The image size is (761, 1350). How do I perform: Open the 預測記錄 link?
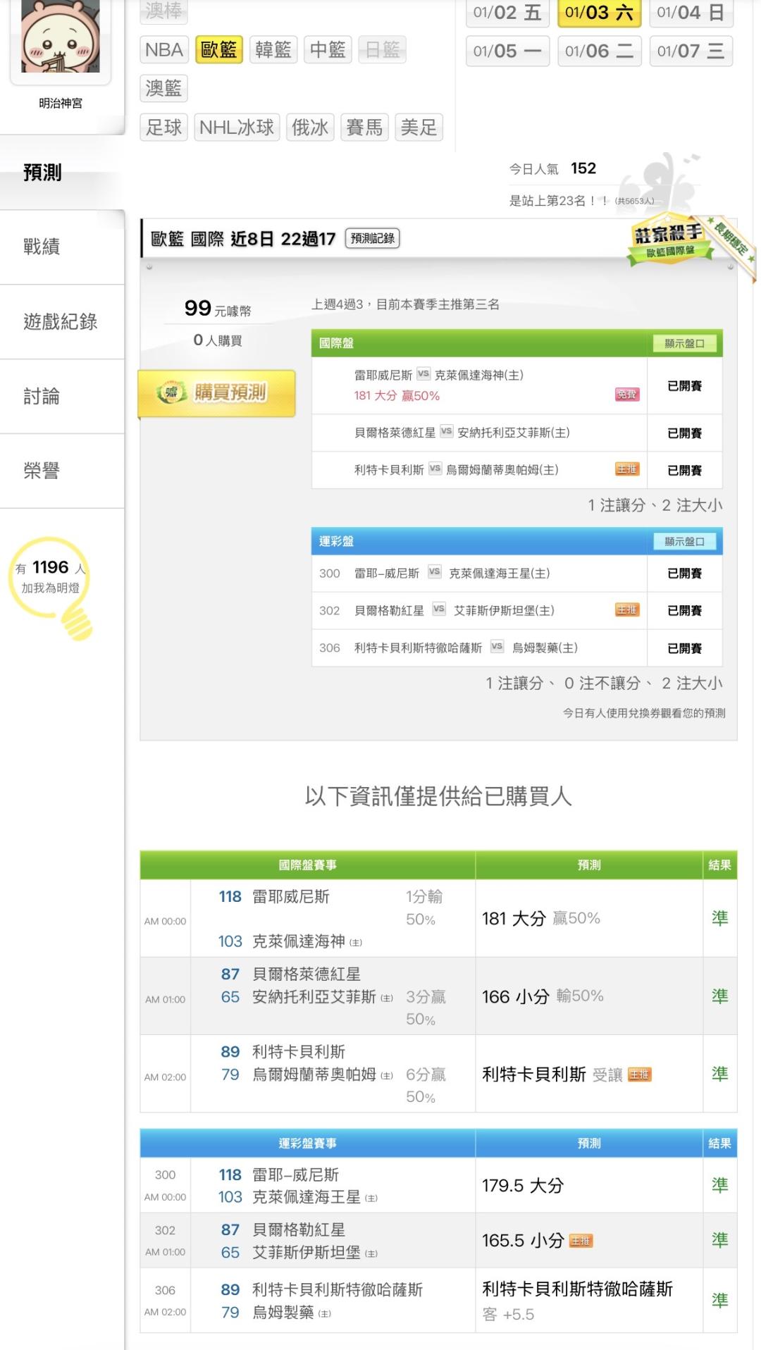click(373, 239)
